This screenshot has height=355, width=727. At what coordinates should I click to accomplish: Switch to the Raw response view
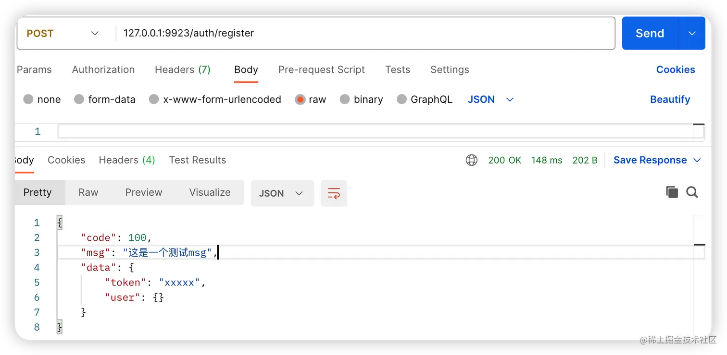tap(88, 192)
